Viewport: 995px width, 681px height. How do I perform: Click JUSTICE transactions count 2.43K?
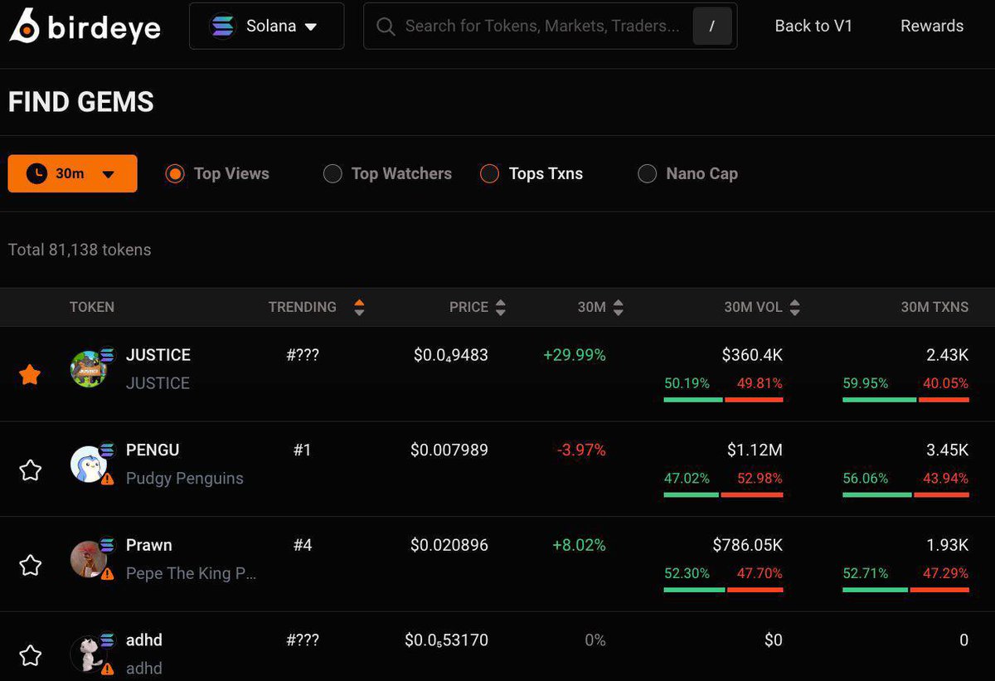(947, 355)
